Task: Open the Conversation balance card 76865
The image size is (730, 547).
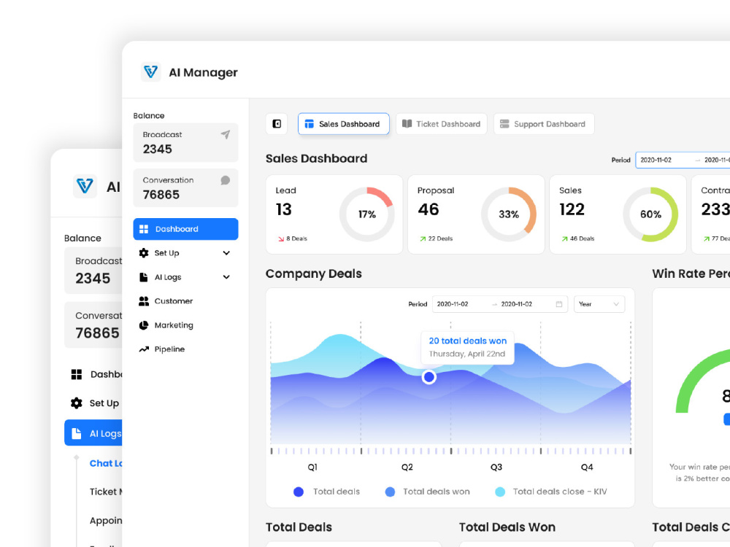Action: pos(185,188)
